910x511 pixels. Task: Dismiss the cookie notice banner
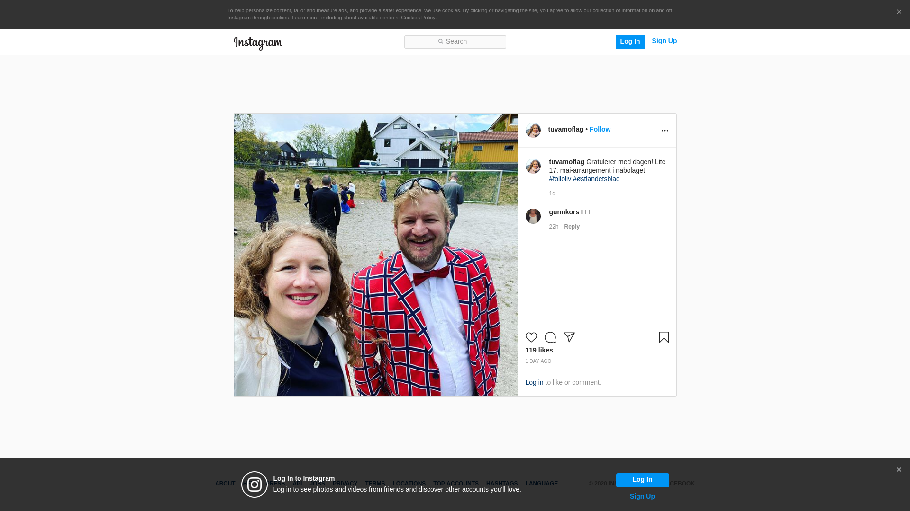(x=899, y=12)
